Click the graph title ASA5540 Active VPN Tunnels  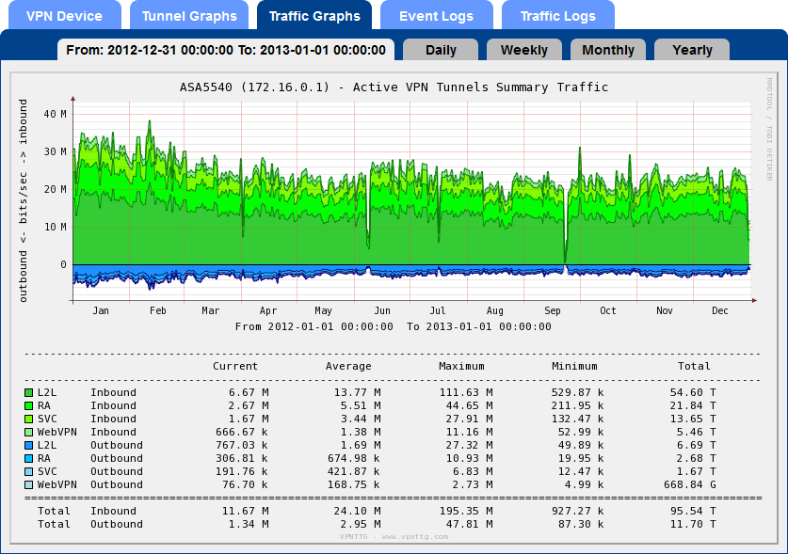(x=394, y=87)
